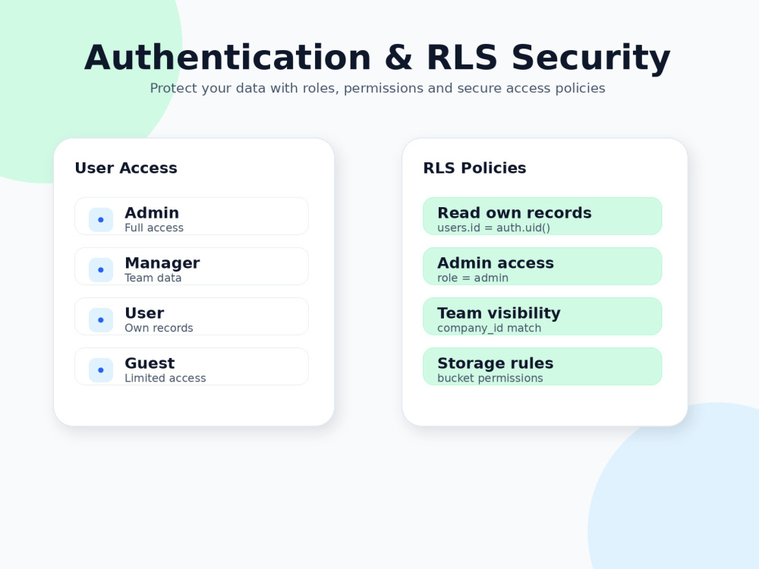
Task: Click the 'Full access' description text
Action: click(154, 228)
